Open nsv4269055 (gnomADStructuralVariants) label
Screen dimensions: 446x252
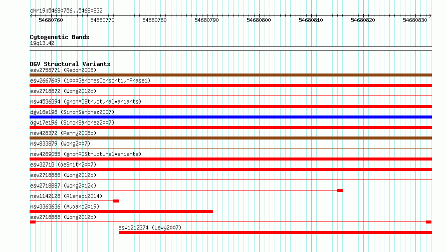86,154
